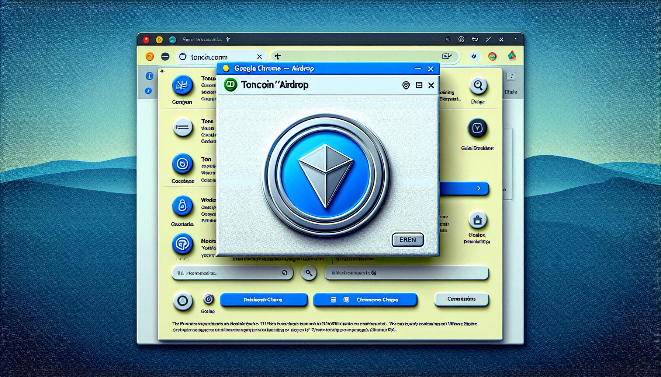Image resolution: width=661 pixels, height=377 pixels.
Task: Click the white menu-lines icon in the left column
Action: [x=183, y=128]
